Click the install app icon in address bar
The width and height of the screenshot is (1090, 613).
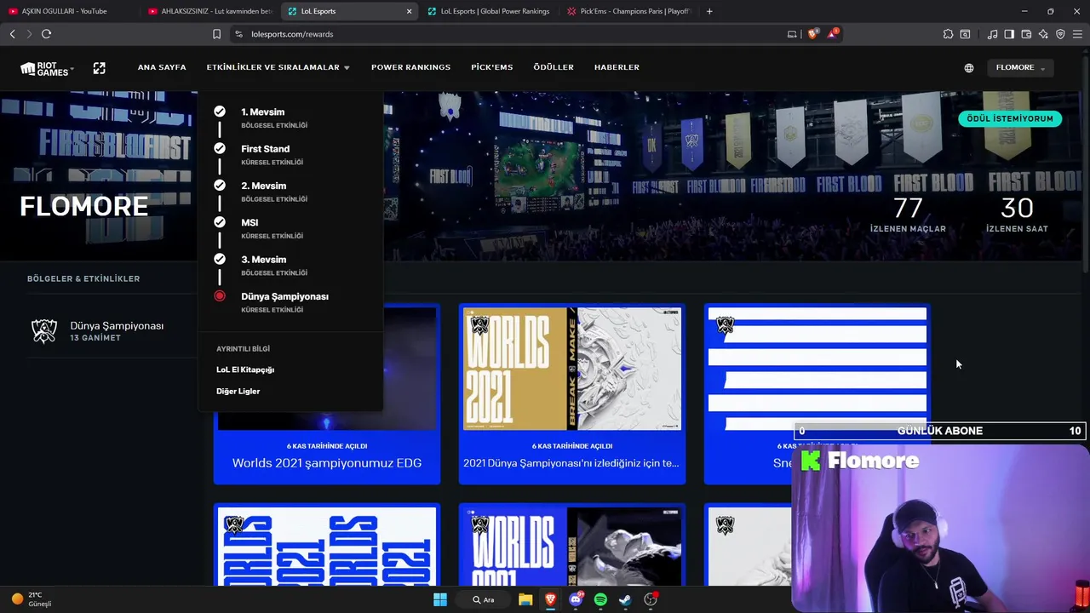click(x=792, y=34)
